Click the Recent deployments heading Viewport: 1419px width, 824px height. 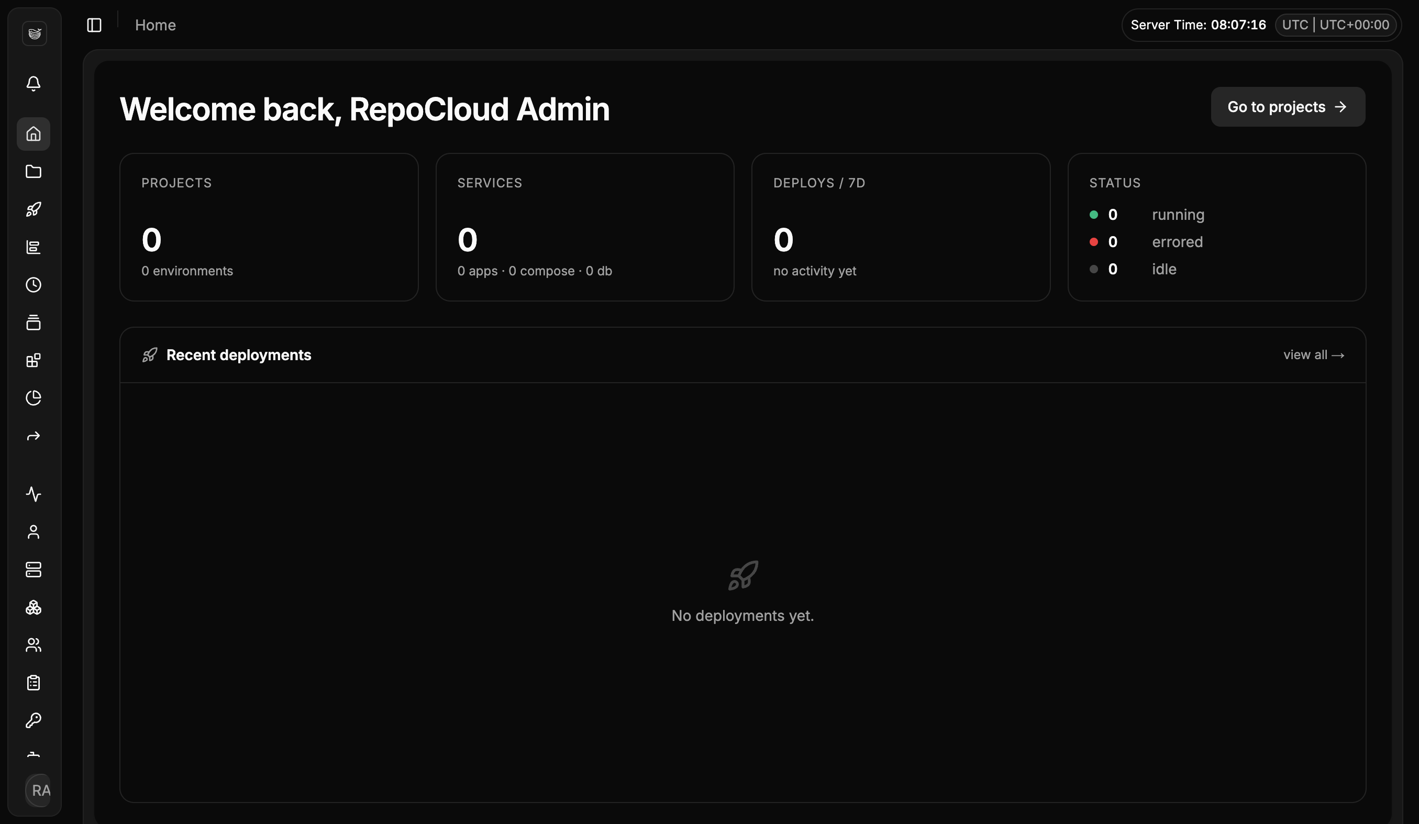(x=238, y=355)
